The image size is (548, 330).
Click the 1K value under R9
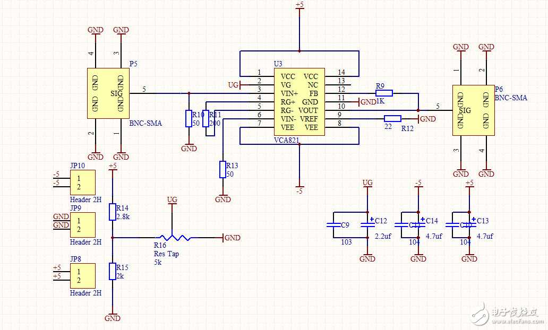tap(380, 101)
